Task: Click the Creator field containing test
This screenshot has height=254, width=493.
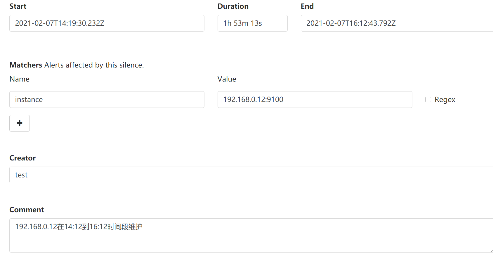Action: click(251, 175)
